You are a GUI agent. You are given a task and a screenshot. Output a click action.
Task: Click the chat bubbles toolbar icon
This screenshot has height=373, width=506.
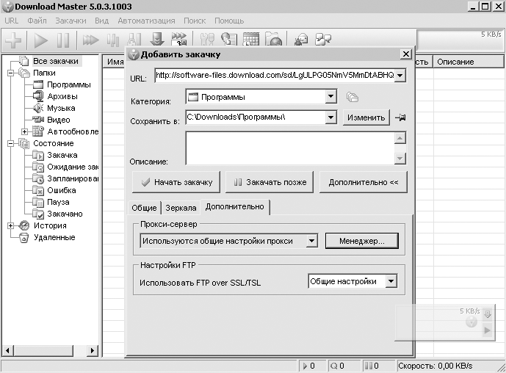pos(323,40)
